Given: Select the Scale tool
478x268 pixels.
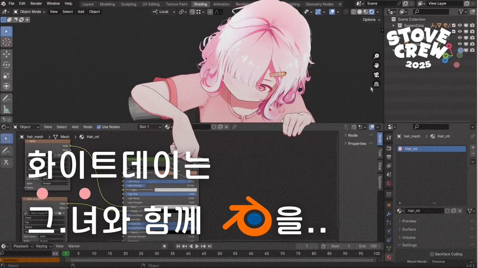Looking at the screenshot, I should 6,76.
